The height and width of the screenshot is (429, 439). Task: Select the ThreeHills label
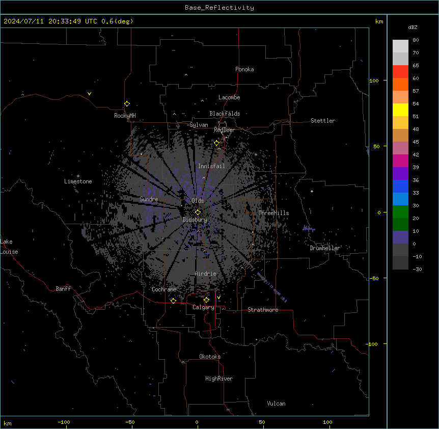[273, 213]
